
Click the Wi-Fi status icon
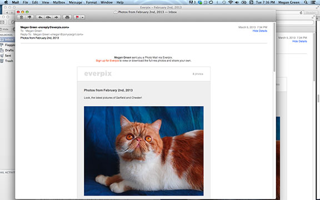click(x=231, y=2)
